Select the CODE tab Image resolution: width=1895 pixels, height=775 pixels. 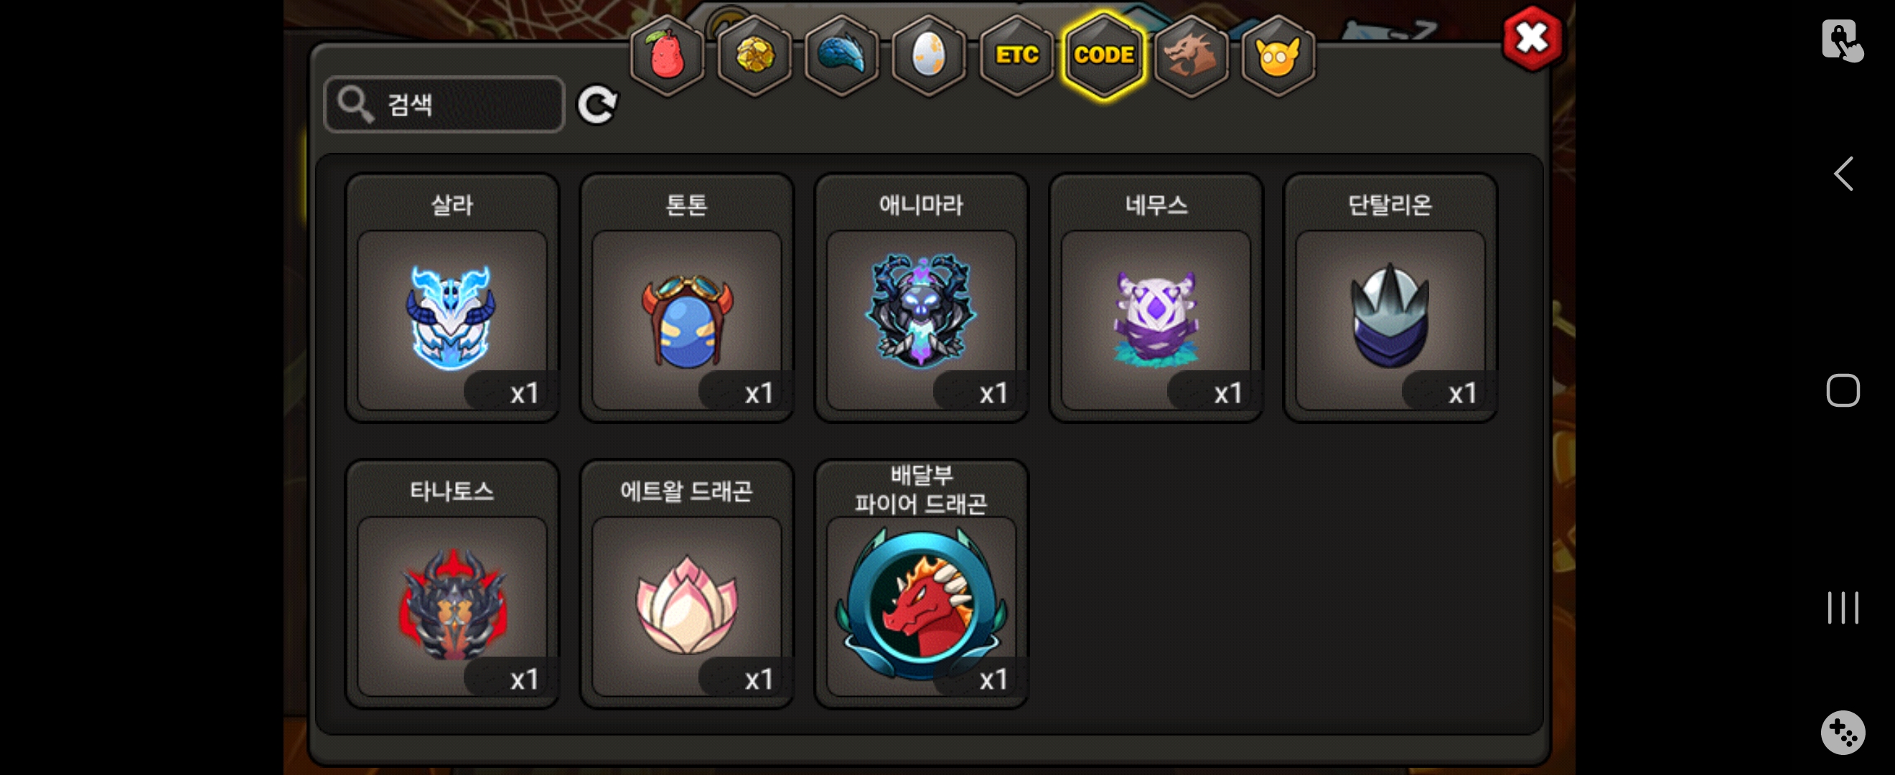coord(1103,55)
